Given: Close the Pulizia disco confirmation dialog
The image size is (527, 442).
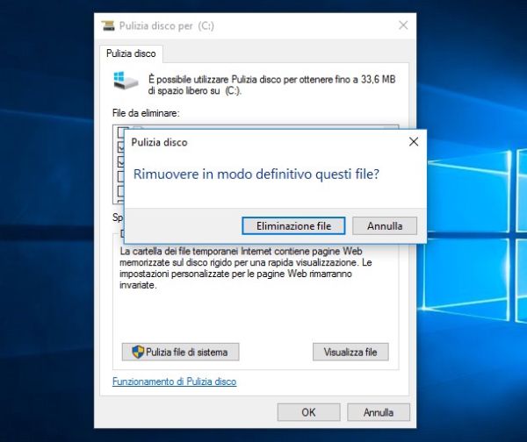Looking at the screenshot, I should (x=413, y=141).
